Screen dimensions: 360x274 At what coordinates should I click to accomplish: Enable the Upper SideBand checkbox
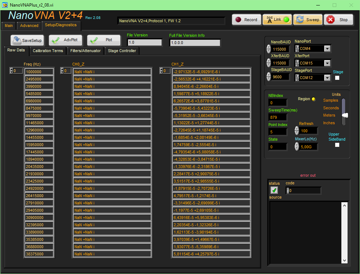pos(337,145)
